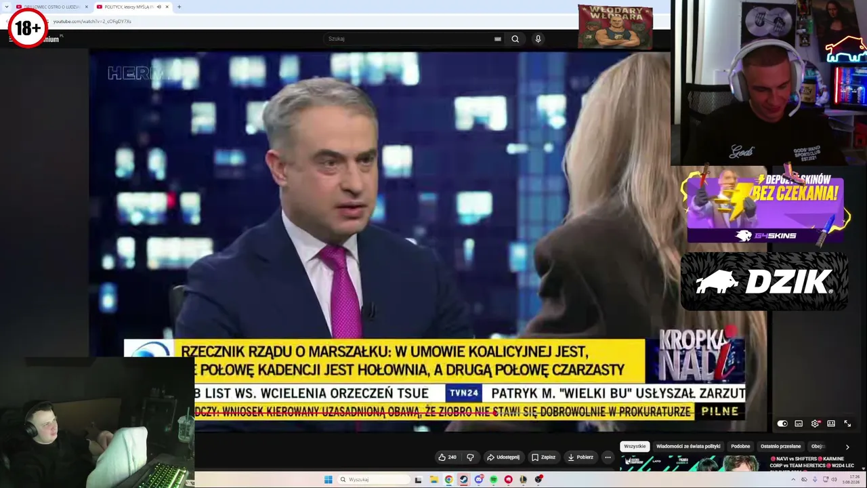This screenshot has height=488, width=867.
Task: Open Task View on the taskbar
Action: 418,480
